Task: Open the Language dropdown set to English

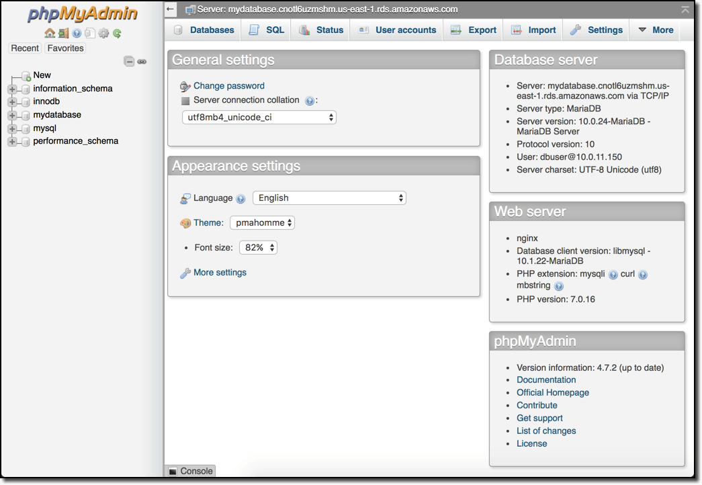Action: click(330, 198)
